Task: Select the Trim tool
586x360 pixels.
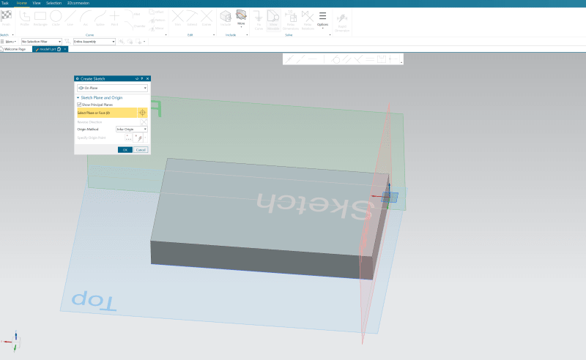Action: coord(177,16)
